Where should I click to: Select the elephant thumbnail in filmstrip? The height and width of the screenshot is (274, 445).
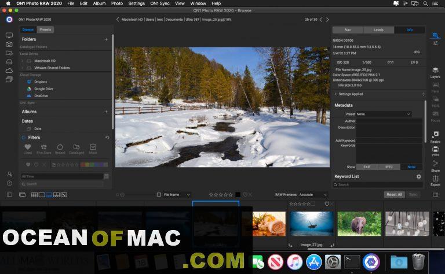click(359, 224)
